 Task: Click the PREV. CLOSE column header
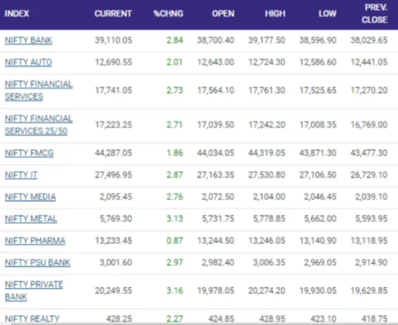coord(375,14)
